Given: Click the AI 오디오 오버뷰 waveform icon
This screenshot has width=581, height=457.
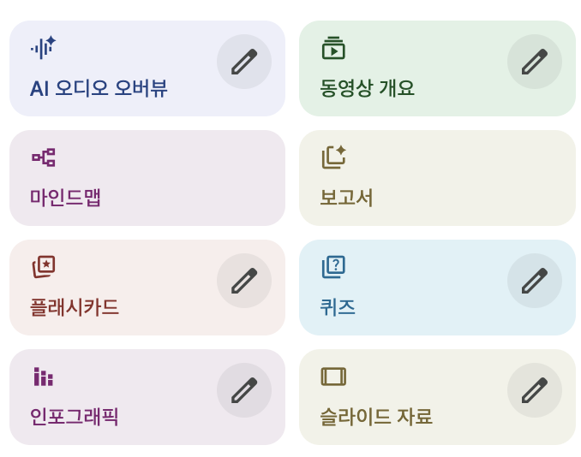Looking at the screenshot, I should pos(43,48).
